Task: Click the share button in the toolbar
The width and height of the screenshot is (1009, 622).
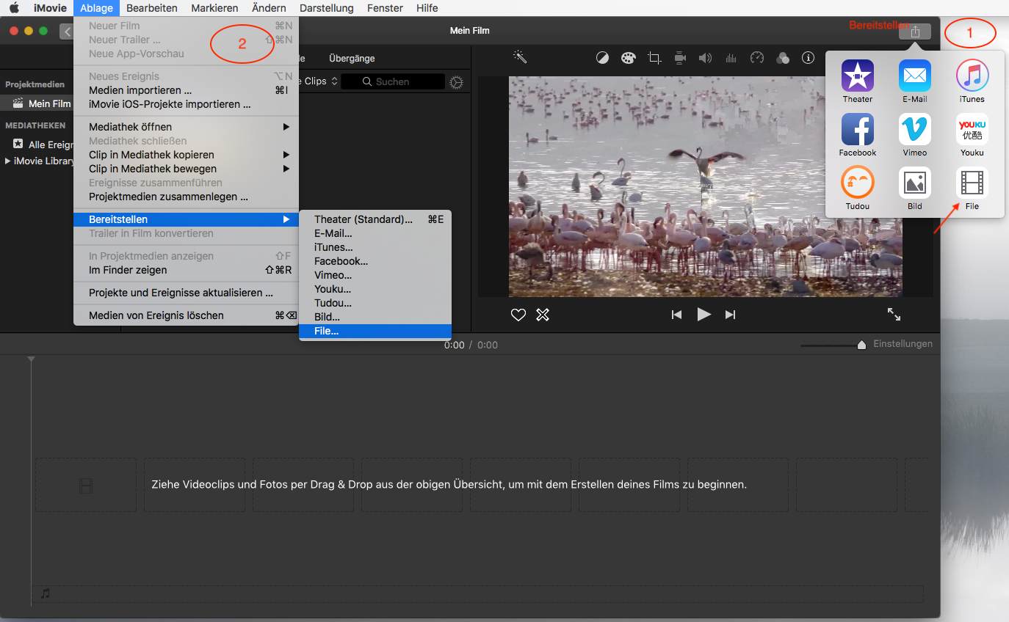Action: (915, 32)
